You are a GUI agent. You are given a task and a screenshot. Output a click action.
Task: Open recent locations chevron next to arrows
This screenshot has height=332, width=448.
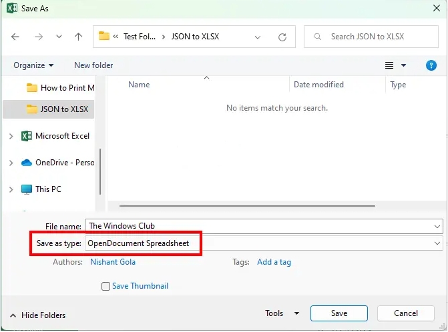(59, 37)
